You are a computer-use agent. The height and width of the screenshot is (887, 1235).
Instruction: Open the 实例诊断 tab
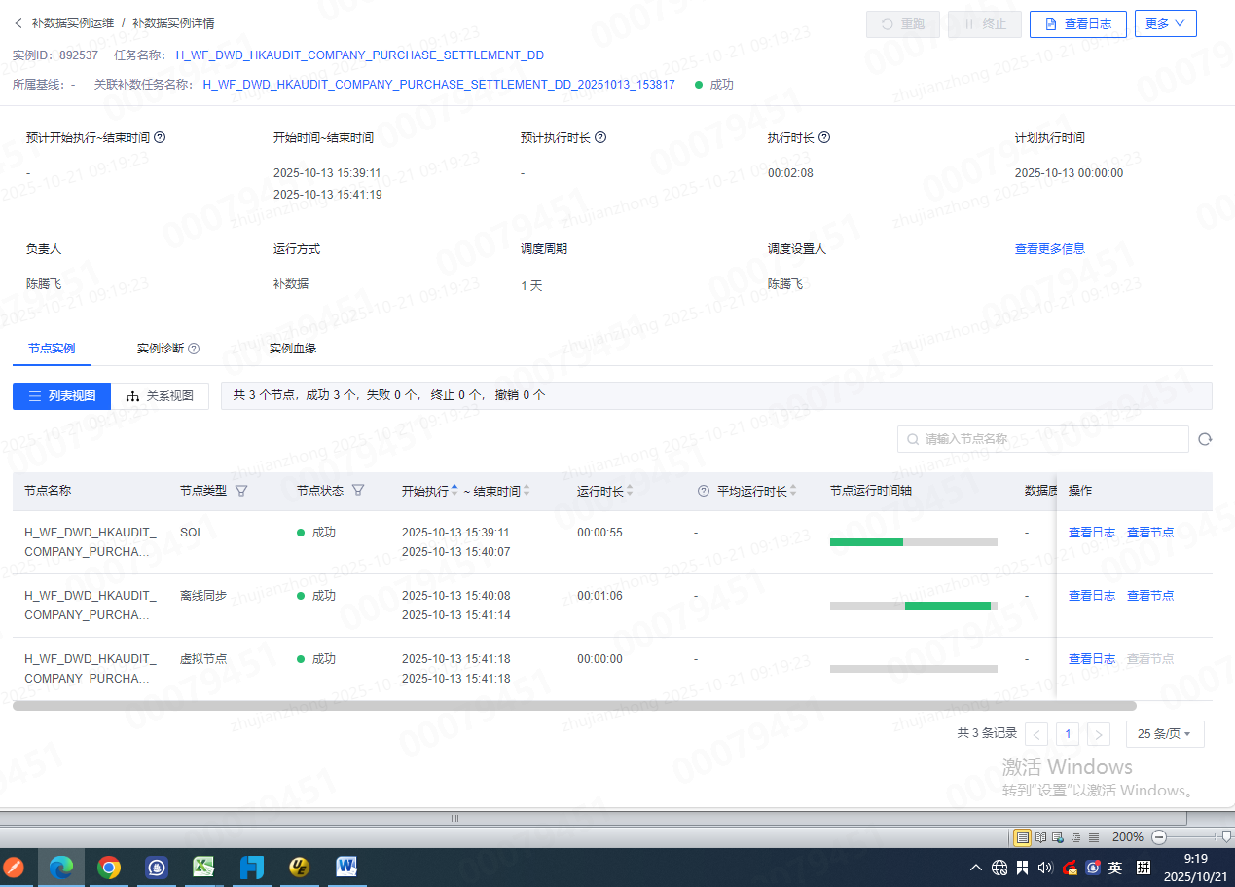click(167, 349)
